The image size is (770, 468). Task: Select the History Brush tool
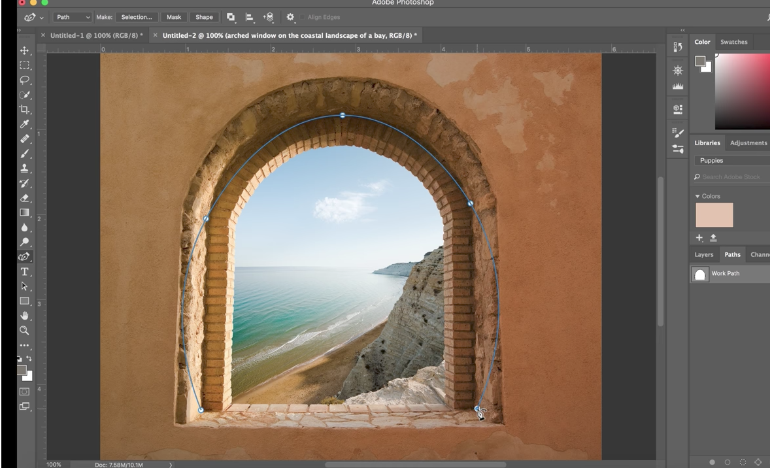pyautogui.click(x=24, y=183)
